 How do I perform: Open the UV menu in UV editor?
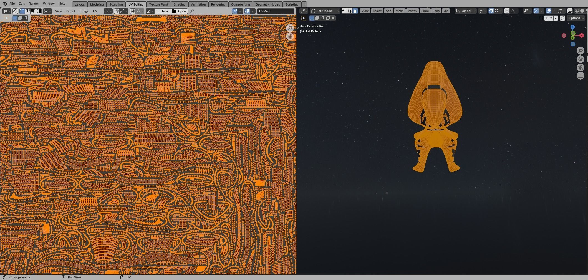[95, 11]
